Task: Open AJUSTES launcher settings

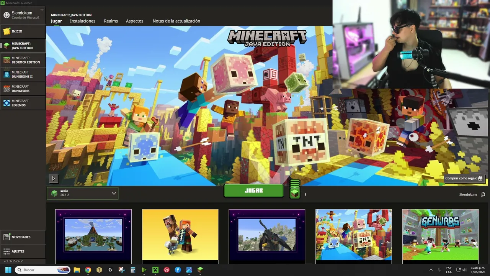Action: (x=23, y=251)
